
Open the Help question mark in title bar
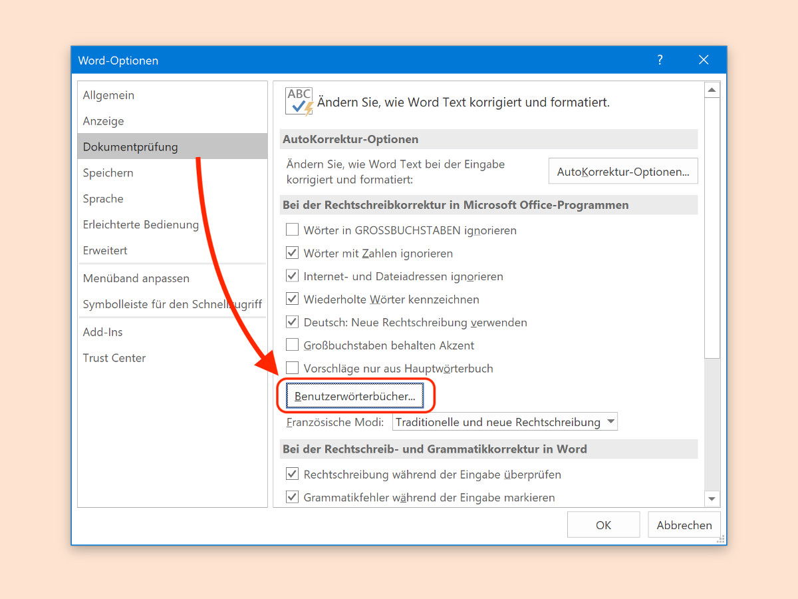point(660,60)
